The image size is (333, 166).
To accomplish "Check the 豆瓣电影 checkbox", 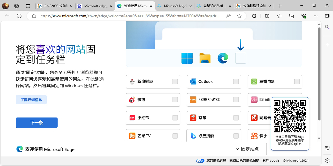I will click(x=297, y=82).
